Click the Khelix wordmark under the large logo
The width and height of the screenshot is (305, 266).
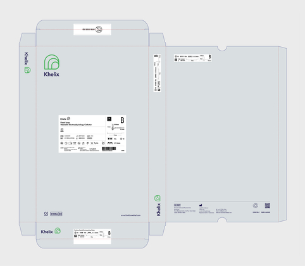(x=51, y=74)
